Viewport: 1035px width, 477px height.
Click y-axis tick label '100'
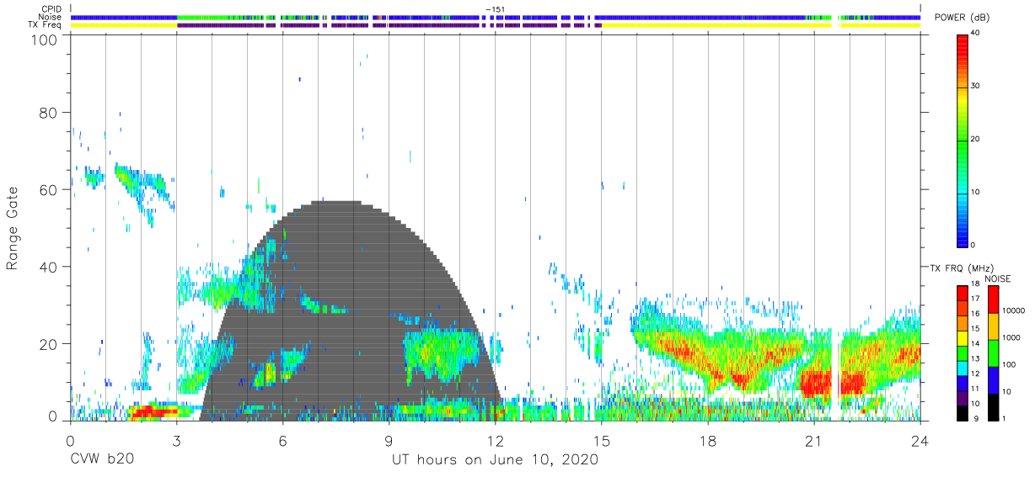coord(43,40)
